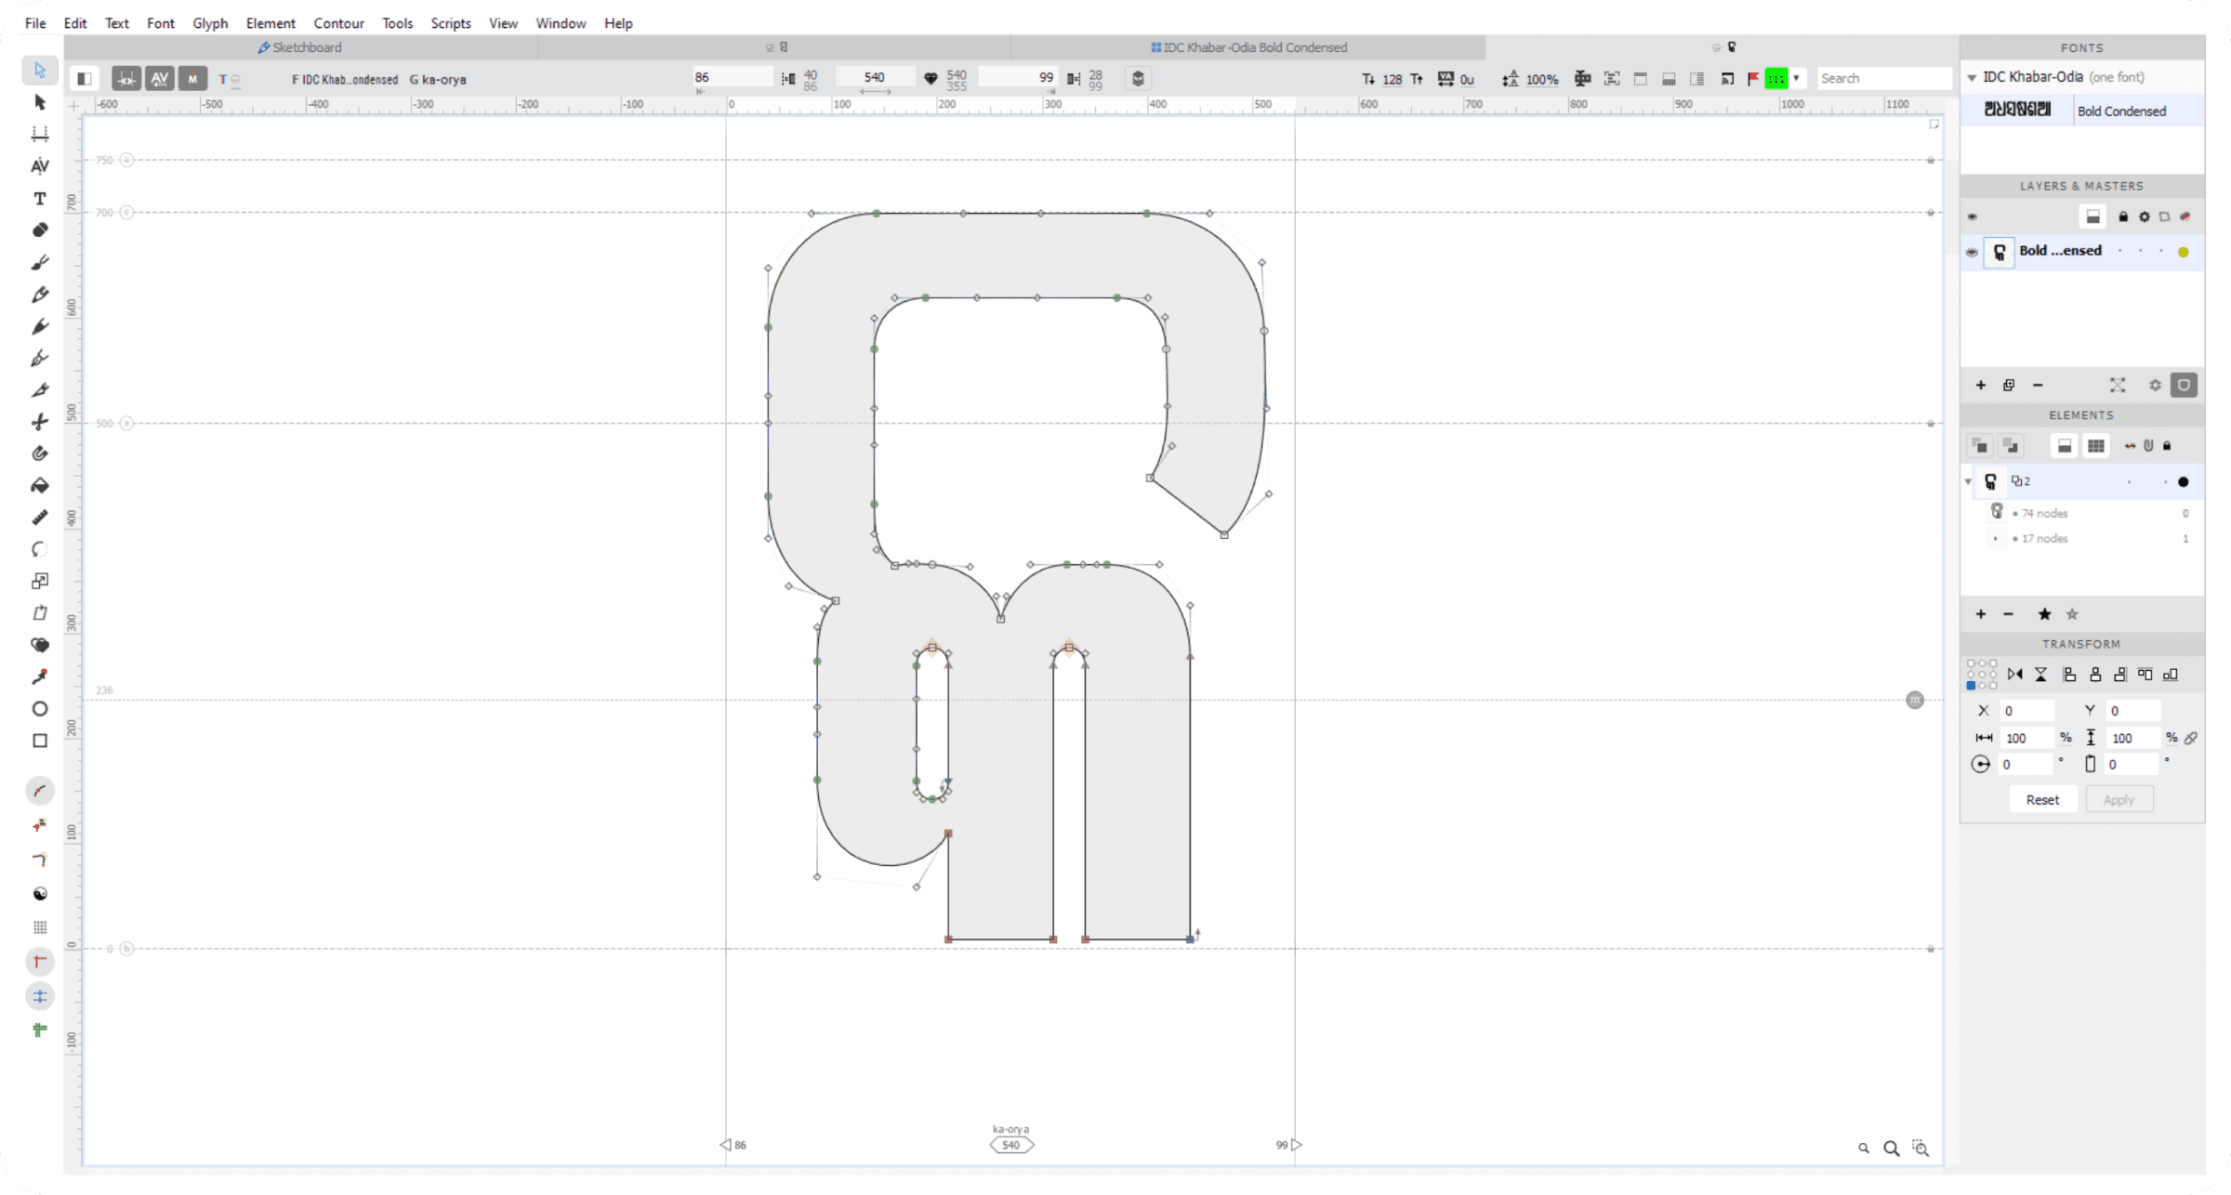The width and height of the screenshot is (2231, 1195).
Task: Select the Brush tool
Action: tap(39, 263)
